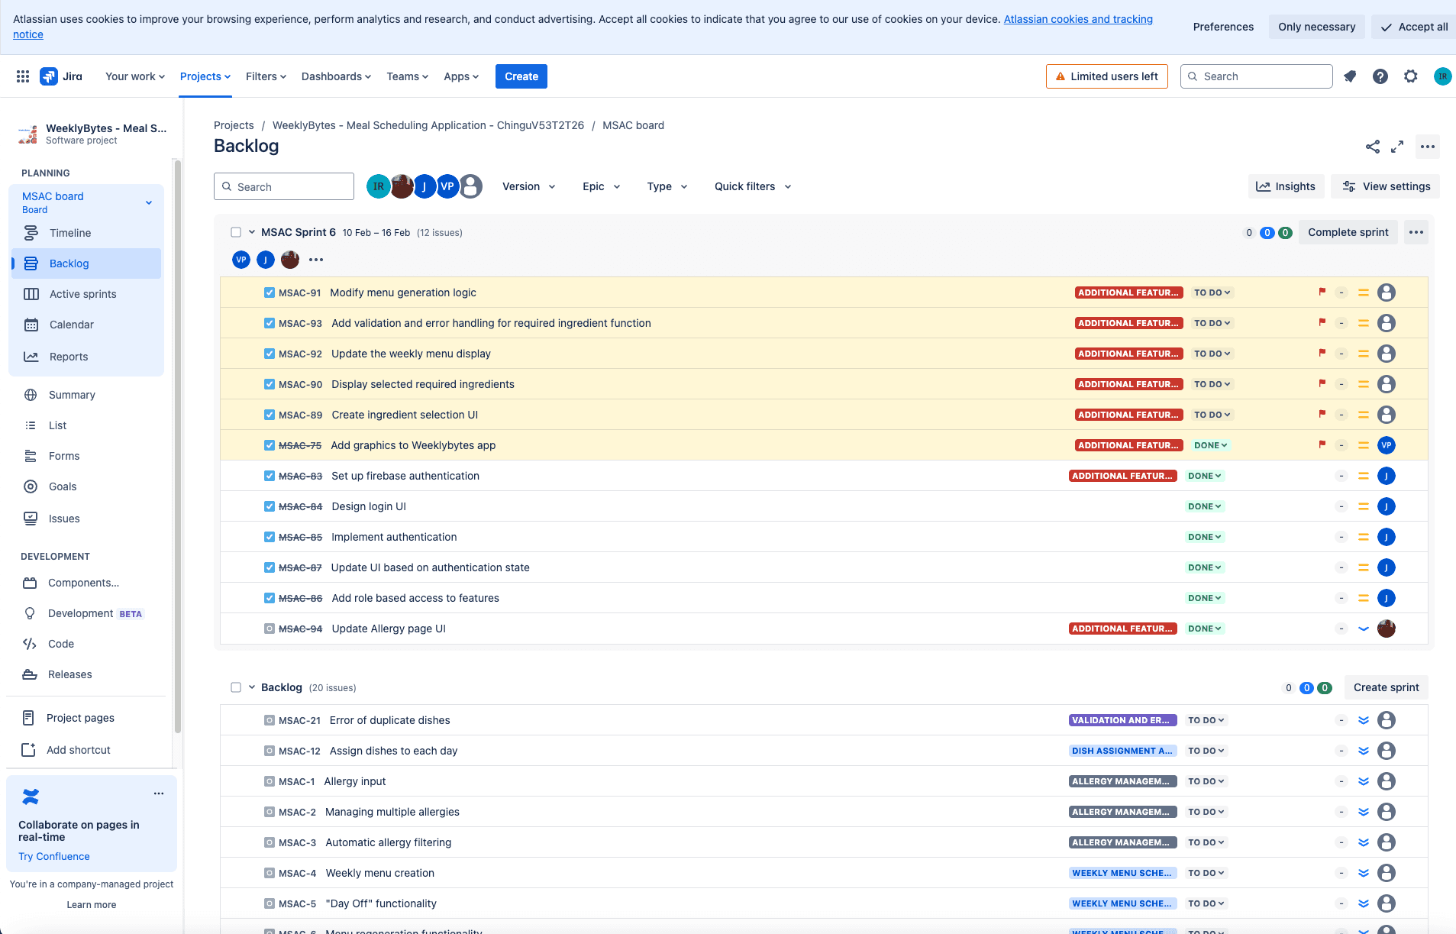Toggle the Backlog section select-all checkbox
This screenshot has height=934, width=1456.
[x=236, y=687]
